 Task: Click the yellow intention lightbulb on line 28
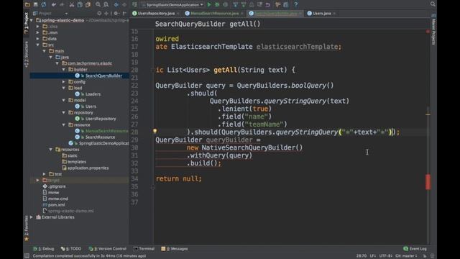pyautogui.click(x=155, y=131)
